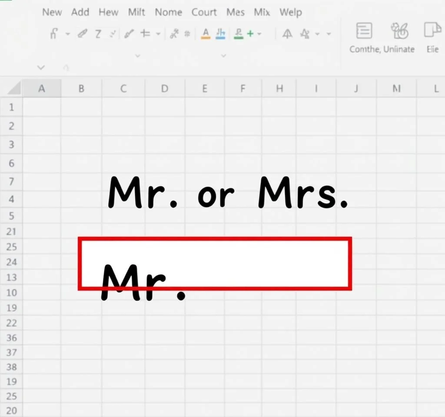Click the scissors cut icon on the toolbar
Screen dimensions: 445x417
174,33
